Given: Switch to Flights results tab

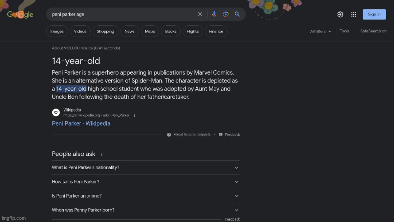Looking at the screenshot, I should [x=192, y=31].
